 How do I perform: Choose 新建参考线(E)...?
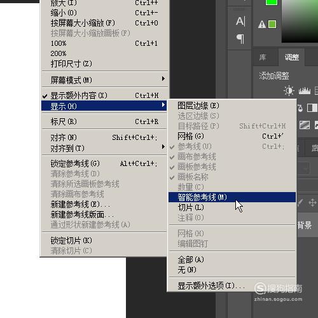[x=105, y=204]
